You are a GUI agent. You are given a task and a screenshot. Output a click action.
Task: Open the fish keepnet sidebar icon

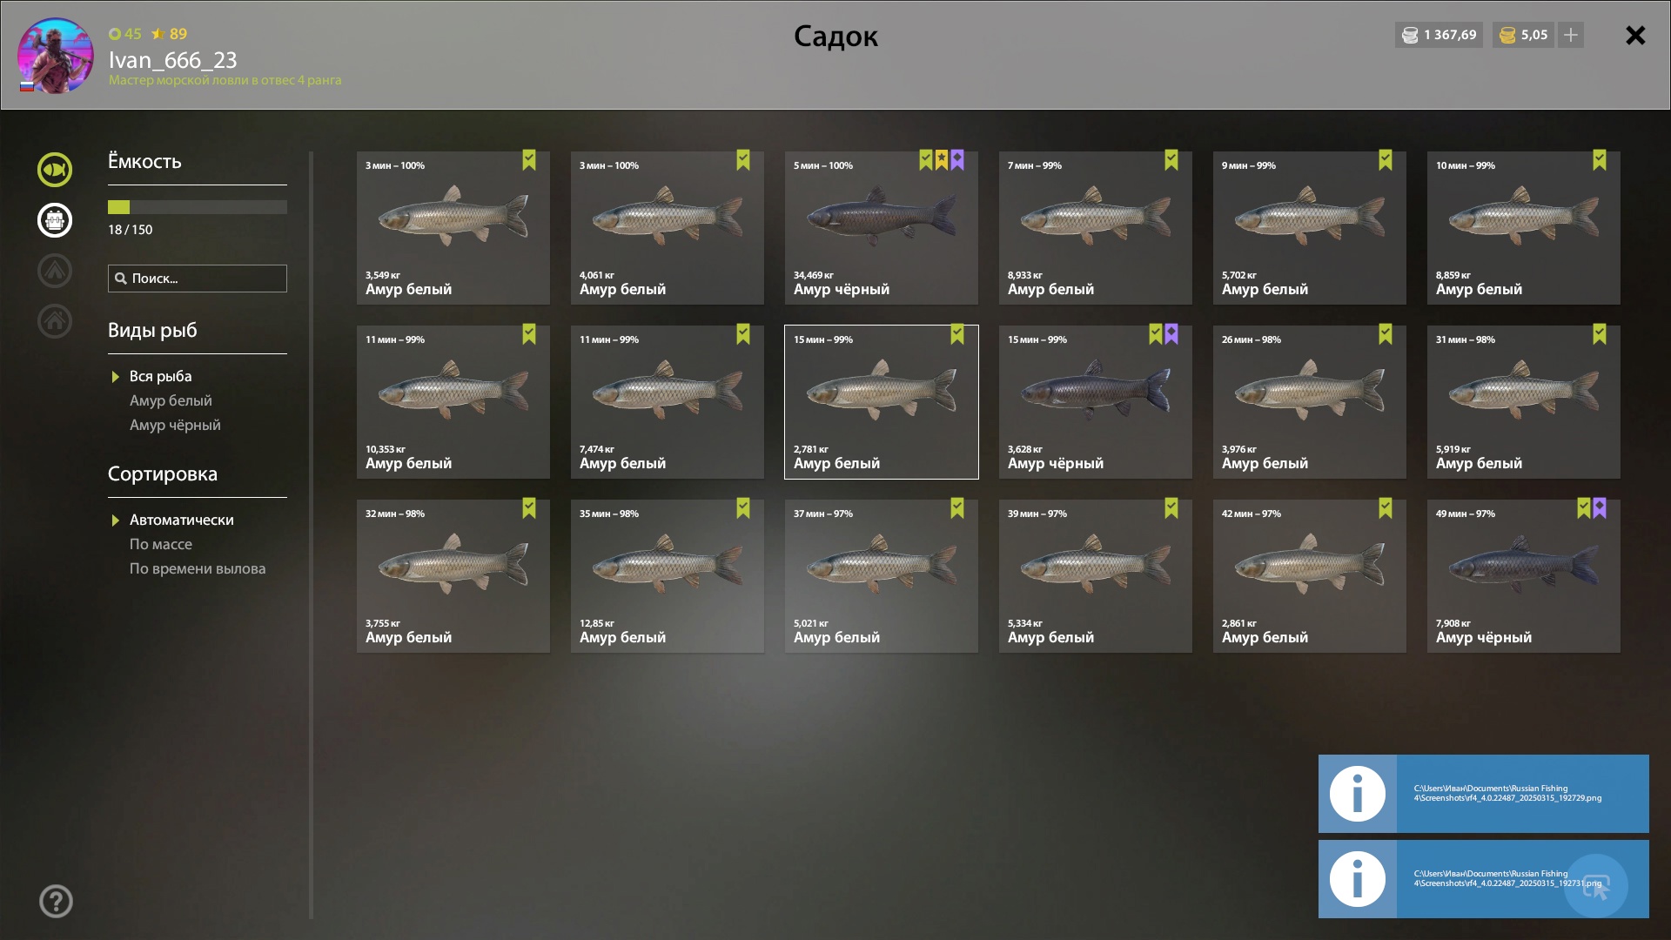(55, 170)
